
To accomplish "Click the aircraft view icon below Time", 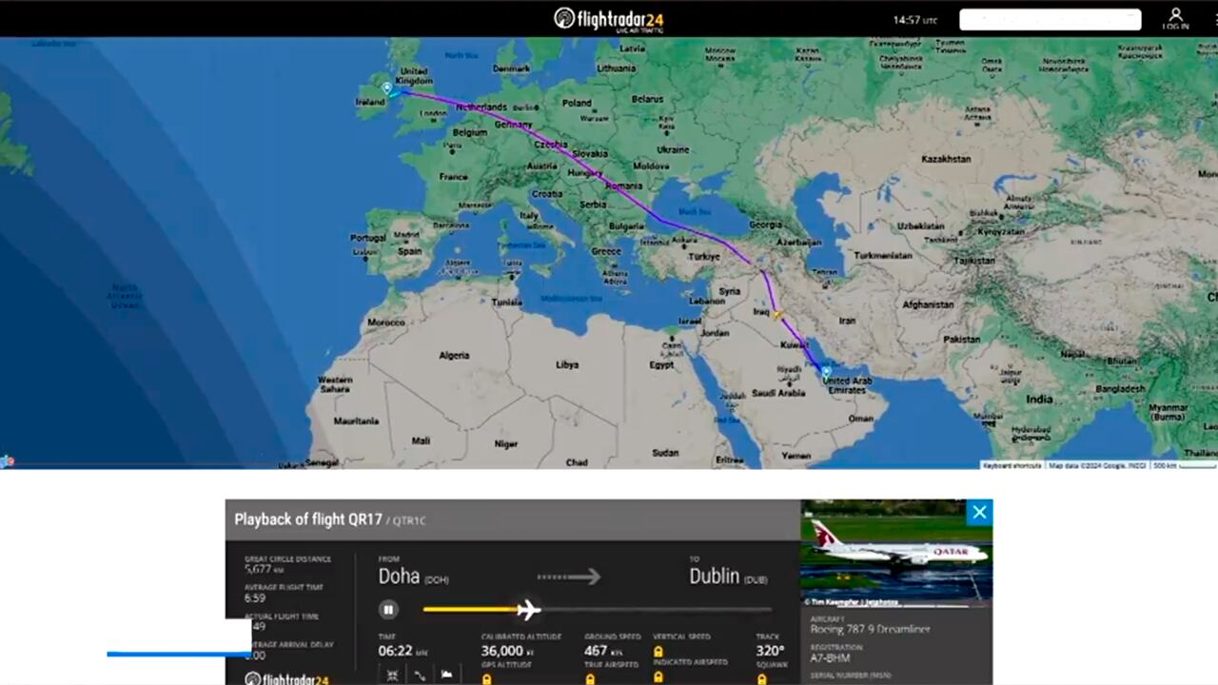I will tap(447, 675).
